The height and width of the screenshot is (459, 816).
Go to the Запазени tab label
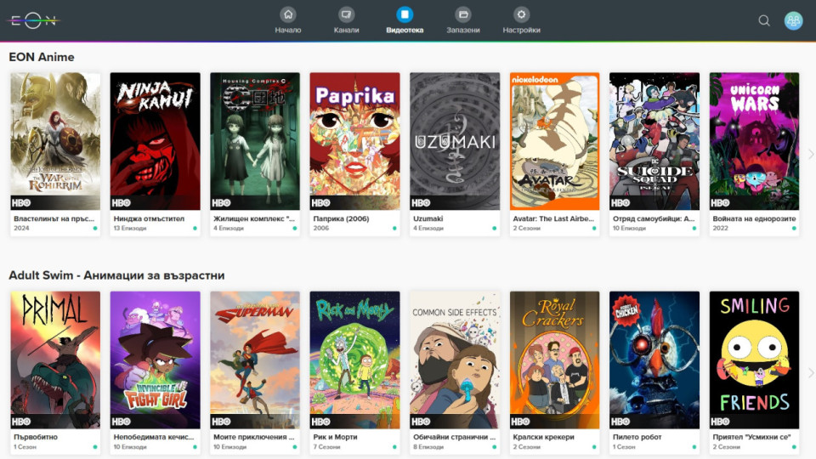click(462, 31)
